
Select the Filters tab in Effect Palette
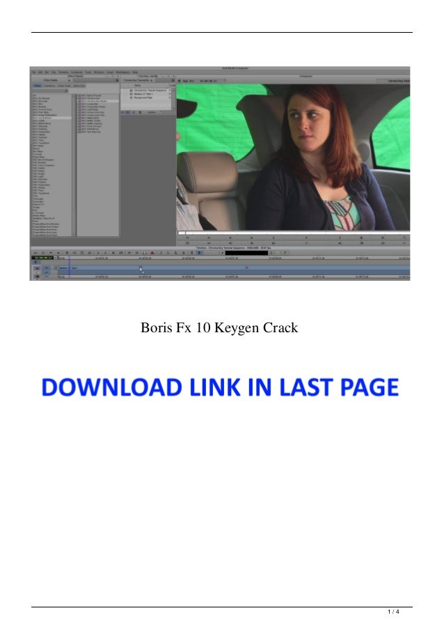point(38,86)
